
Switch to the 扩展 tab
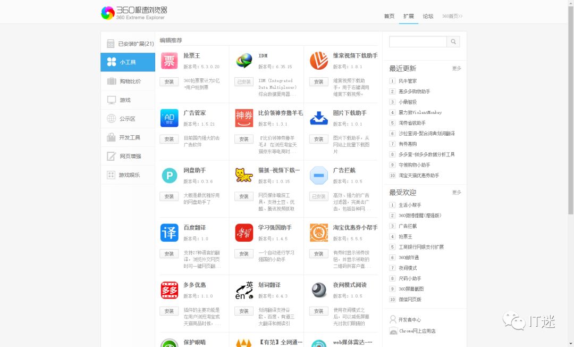pyautogui.click(x=409, y=16)
